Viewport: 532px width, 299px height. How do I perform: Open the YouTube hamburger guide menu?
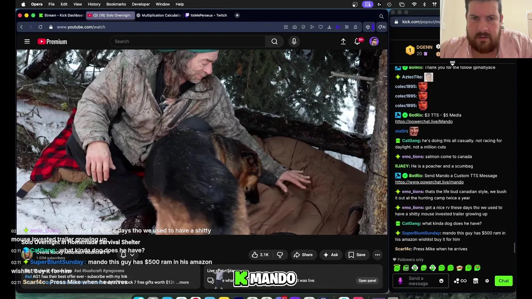(x=27, y=42)
